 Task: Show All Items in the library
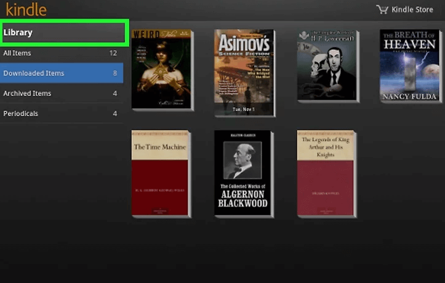tap(17, 54)
